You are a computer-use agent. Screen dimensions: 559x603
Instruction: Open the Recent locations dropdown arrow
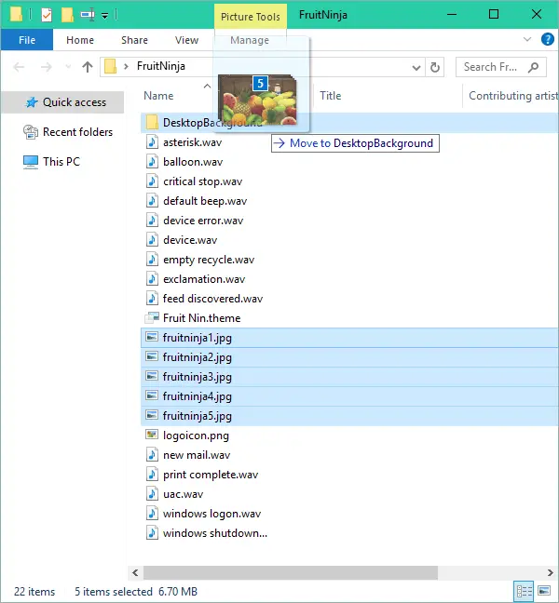pos(68,67)
